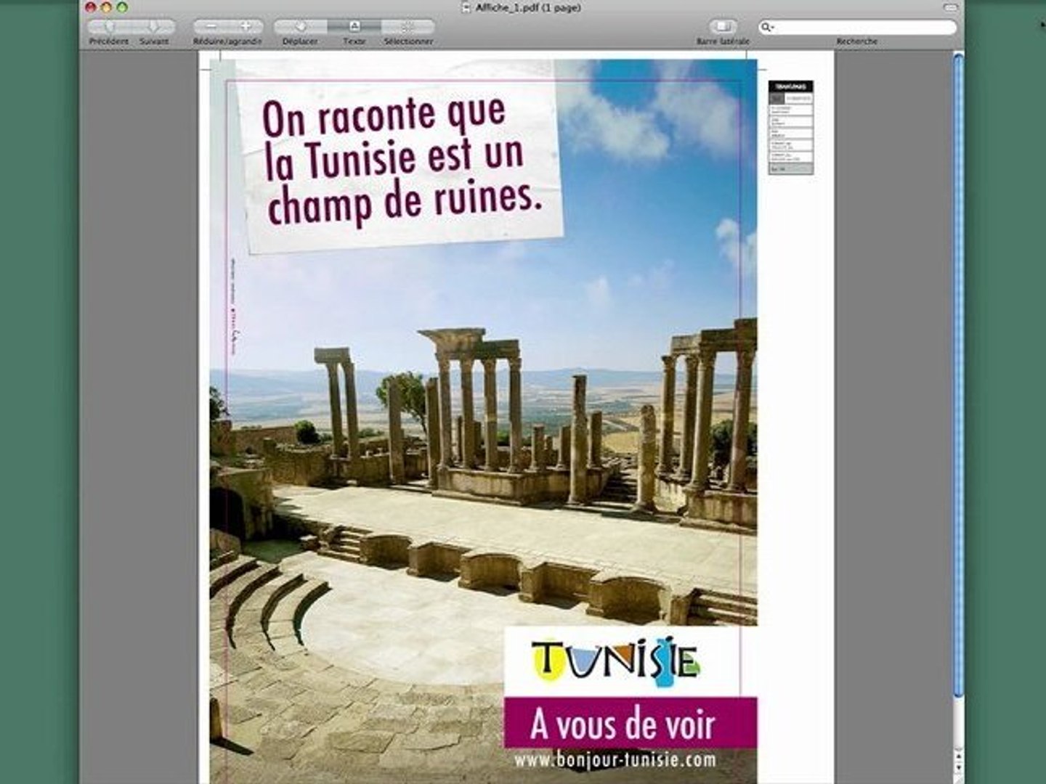Open the search magnifier options menu
This screenshot has width=1046, height=784.
(x=767, y=28)
